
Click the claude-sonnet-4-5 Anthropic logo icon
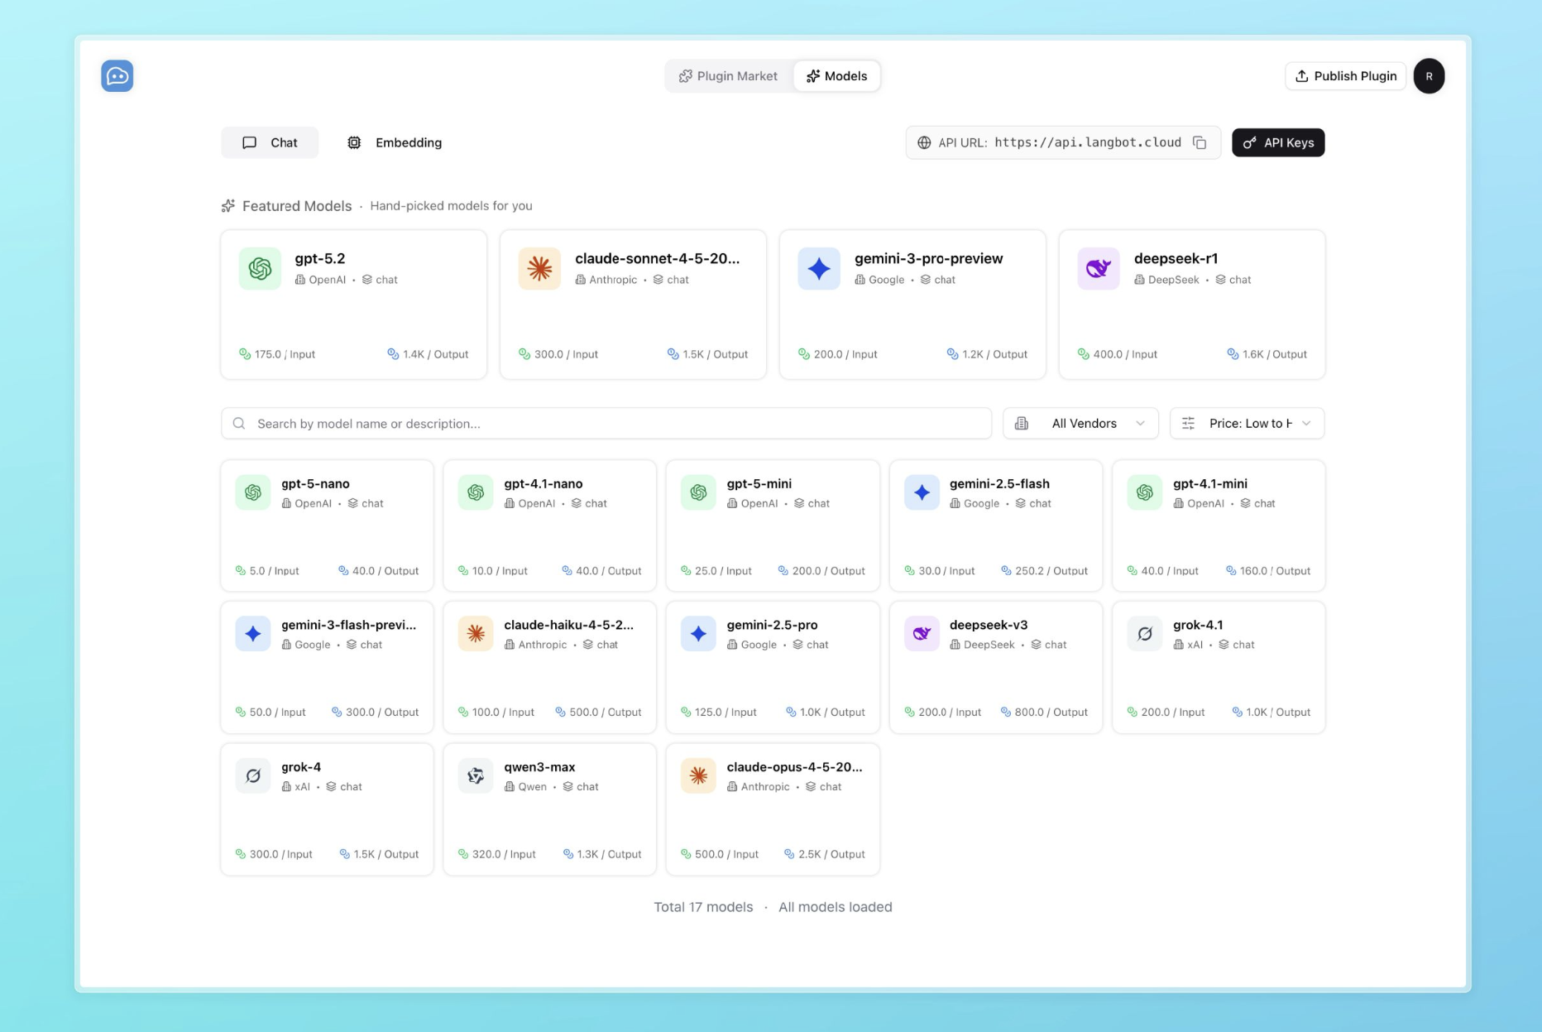click(x=539, y=268)
